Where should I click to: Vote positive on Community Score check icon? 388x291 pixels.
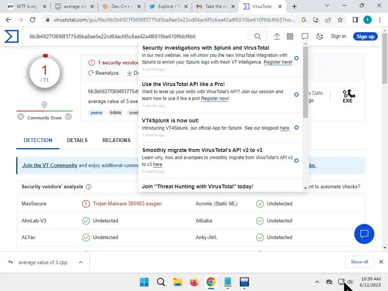tap(69, 117)
